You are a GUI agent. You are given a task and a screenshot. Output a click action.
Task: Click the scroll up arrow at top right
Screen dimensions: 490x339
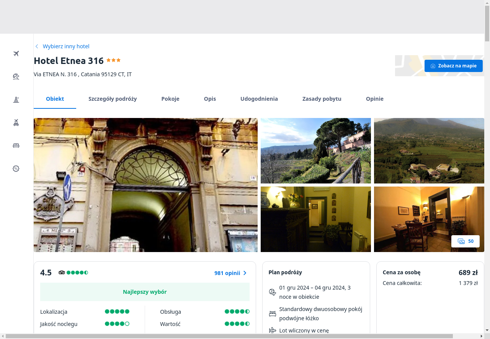coord(487,3)
